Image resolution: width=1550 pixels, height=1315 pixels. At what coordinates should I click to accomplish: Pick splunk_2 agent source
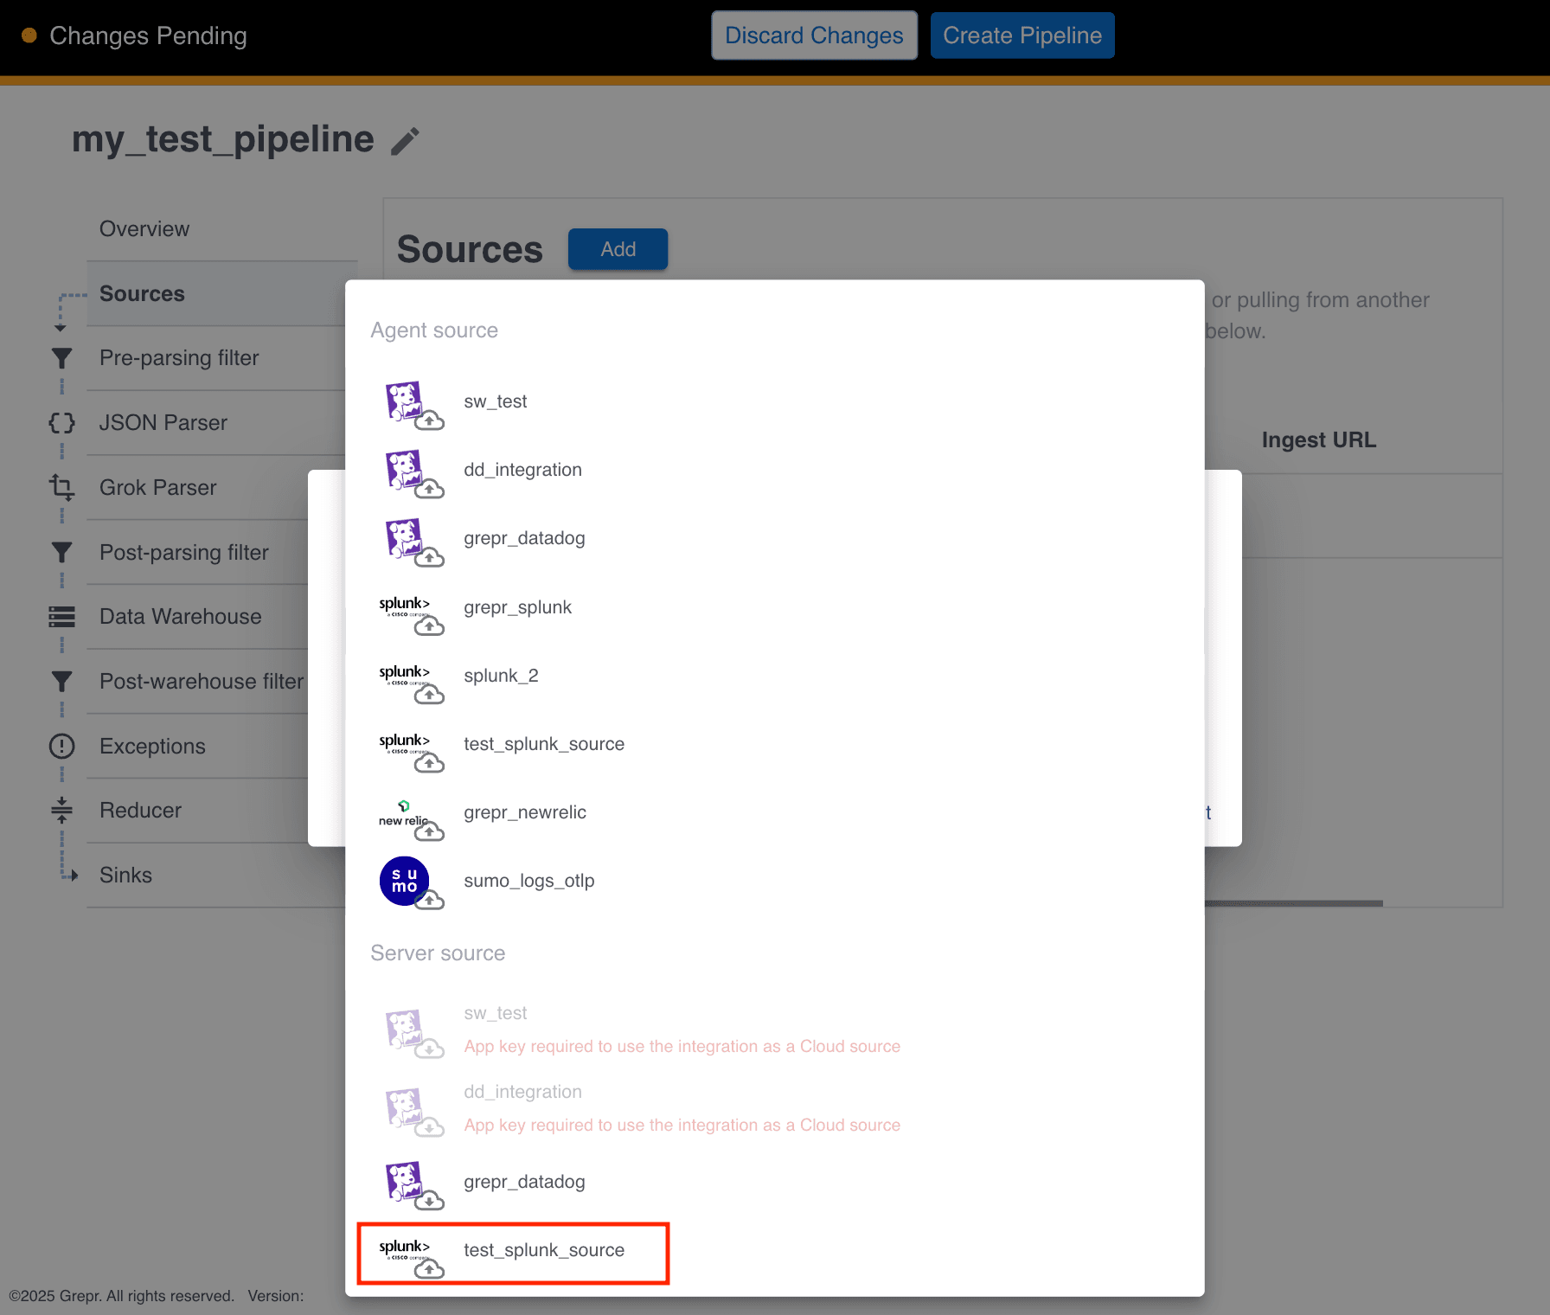coord(774,676)
